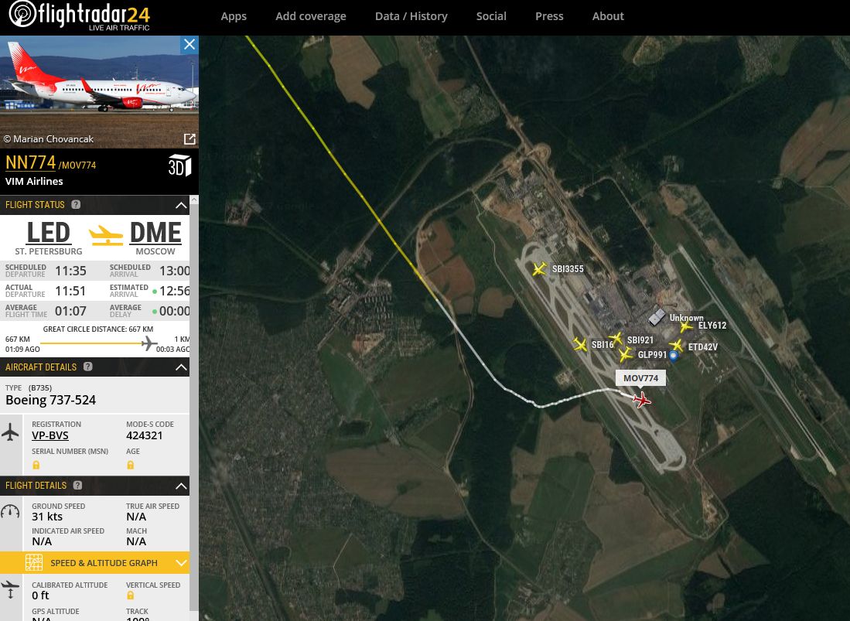Select the ELY612 aircraft icon
Viewport: 850px width, 621px height.
click(686, 326)
